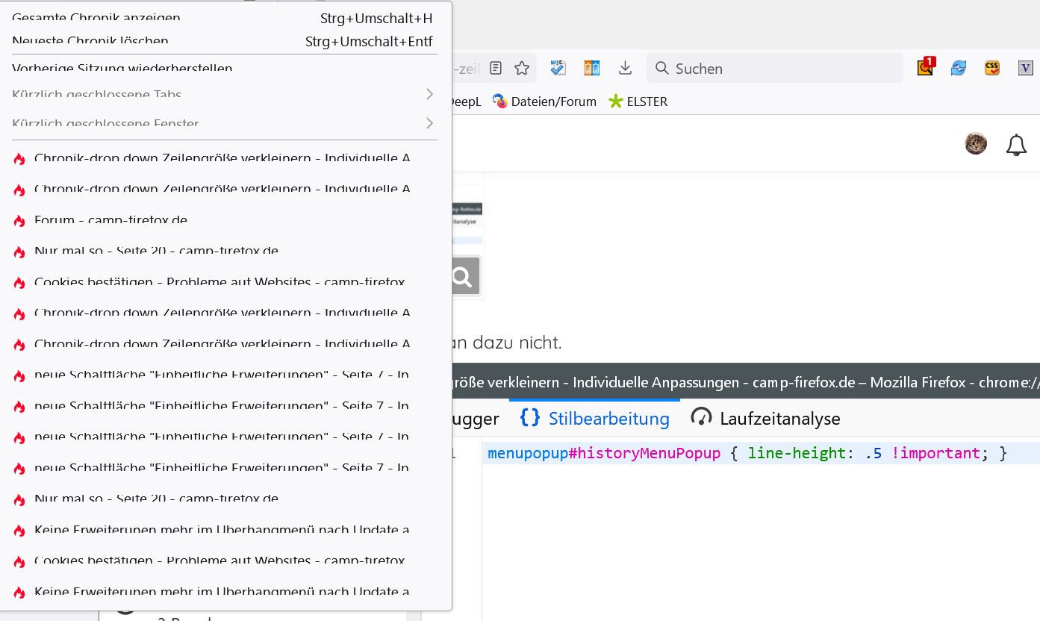Open reader view icon in address bar
This screenshot has height=621, width=1040.
click(496, 69)
